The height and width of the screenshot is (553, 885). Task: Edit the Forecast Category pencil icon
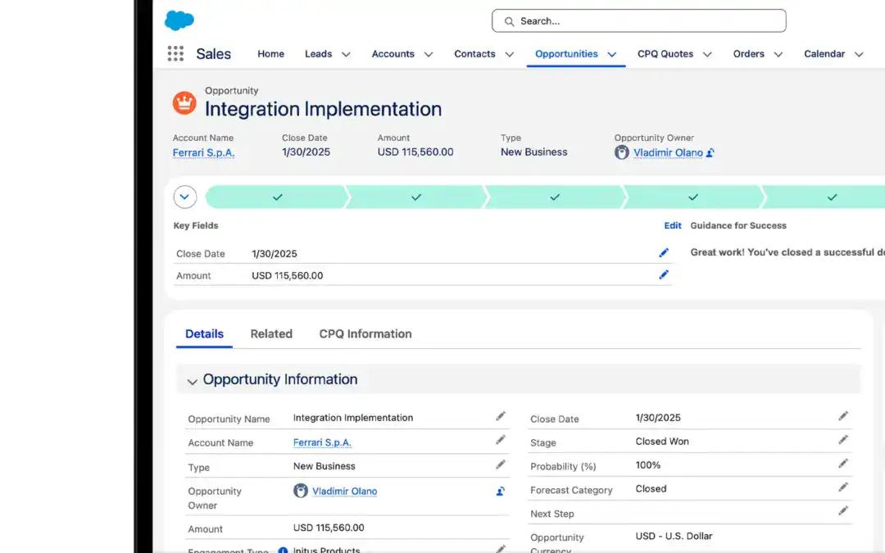[x=843, y=488]
